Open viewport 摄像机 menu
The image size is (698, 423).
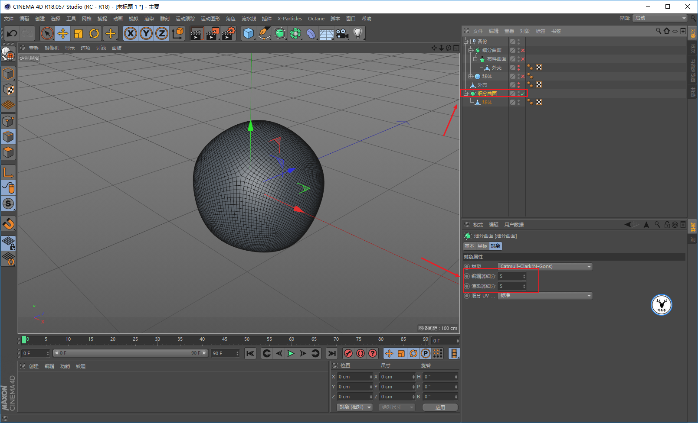tap(52, 48)
